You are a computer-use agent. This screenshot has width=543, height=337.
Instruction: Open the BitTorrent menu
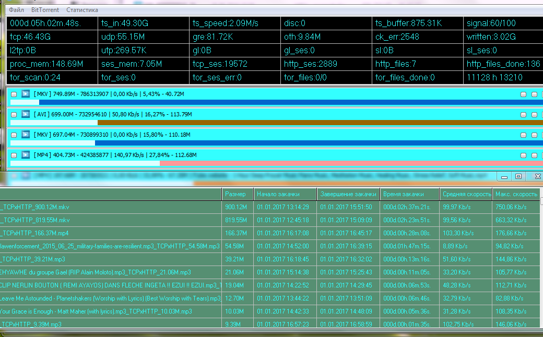click(x=45, y=10)
